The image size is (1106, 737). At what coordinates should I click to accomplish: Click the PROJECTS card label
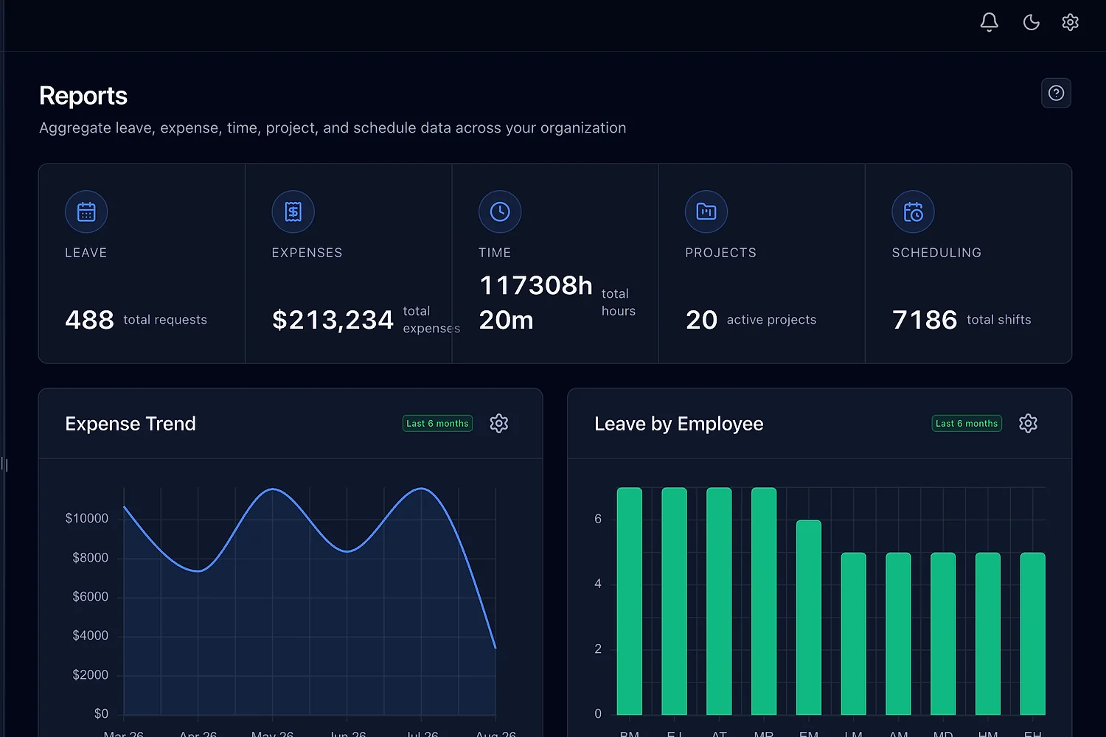(x=720, y=253)
